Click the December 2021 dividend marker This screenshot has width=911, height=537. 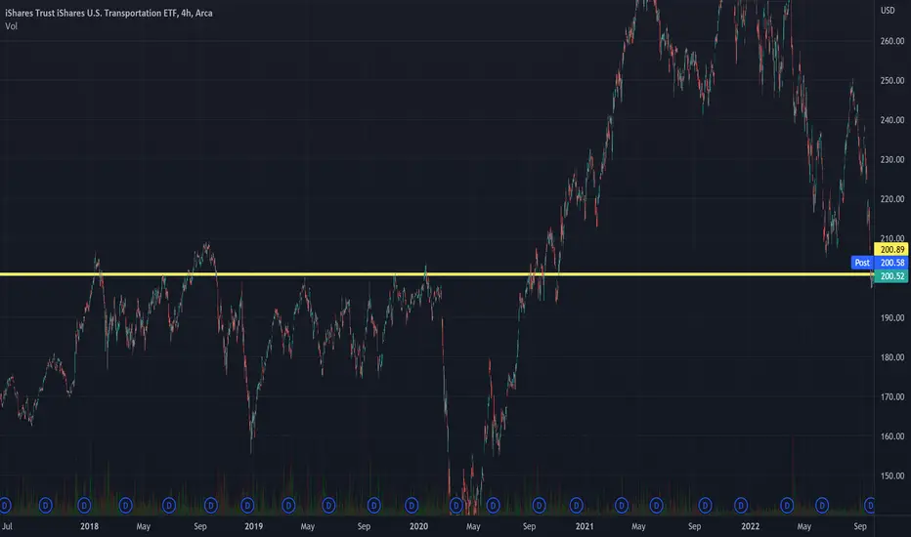[741, 506]
